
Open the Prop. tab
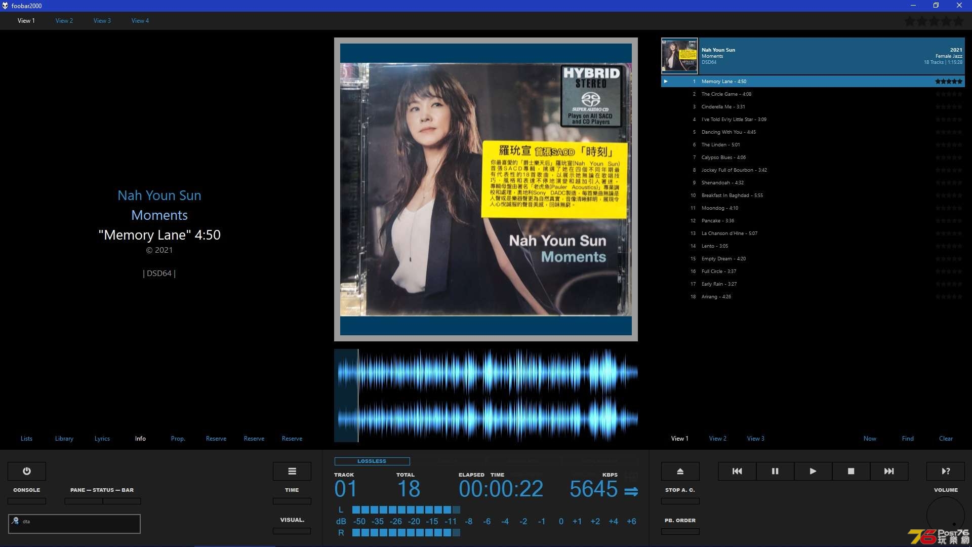tap(178, 439)
